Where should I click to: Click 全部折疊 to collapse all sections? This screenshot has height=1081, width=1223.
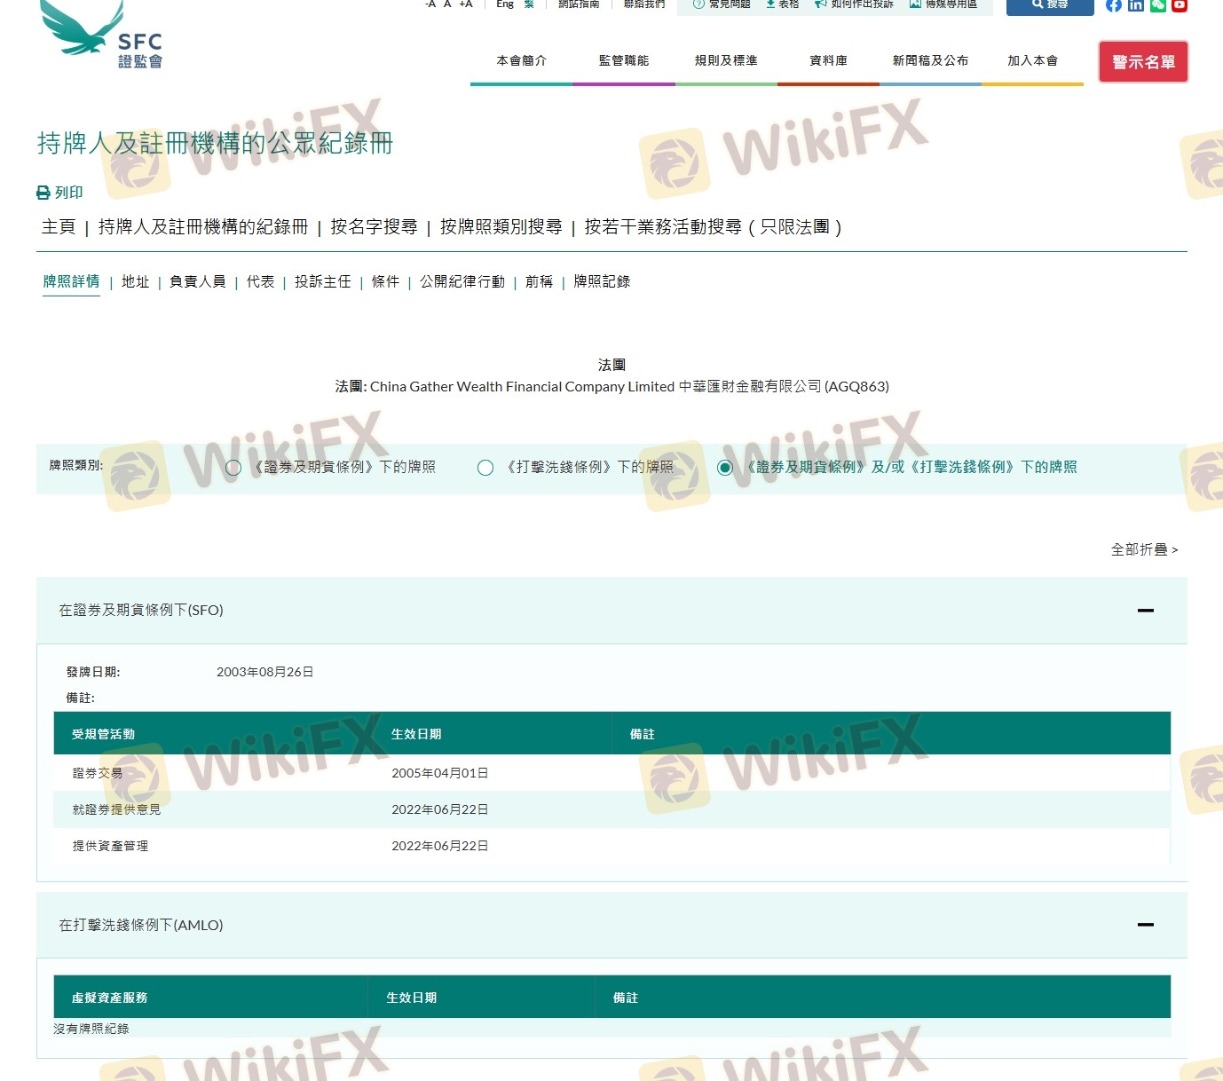click(x=1145, y=550)
